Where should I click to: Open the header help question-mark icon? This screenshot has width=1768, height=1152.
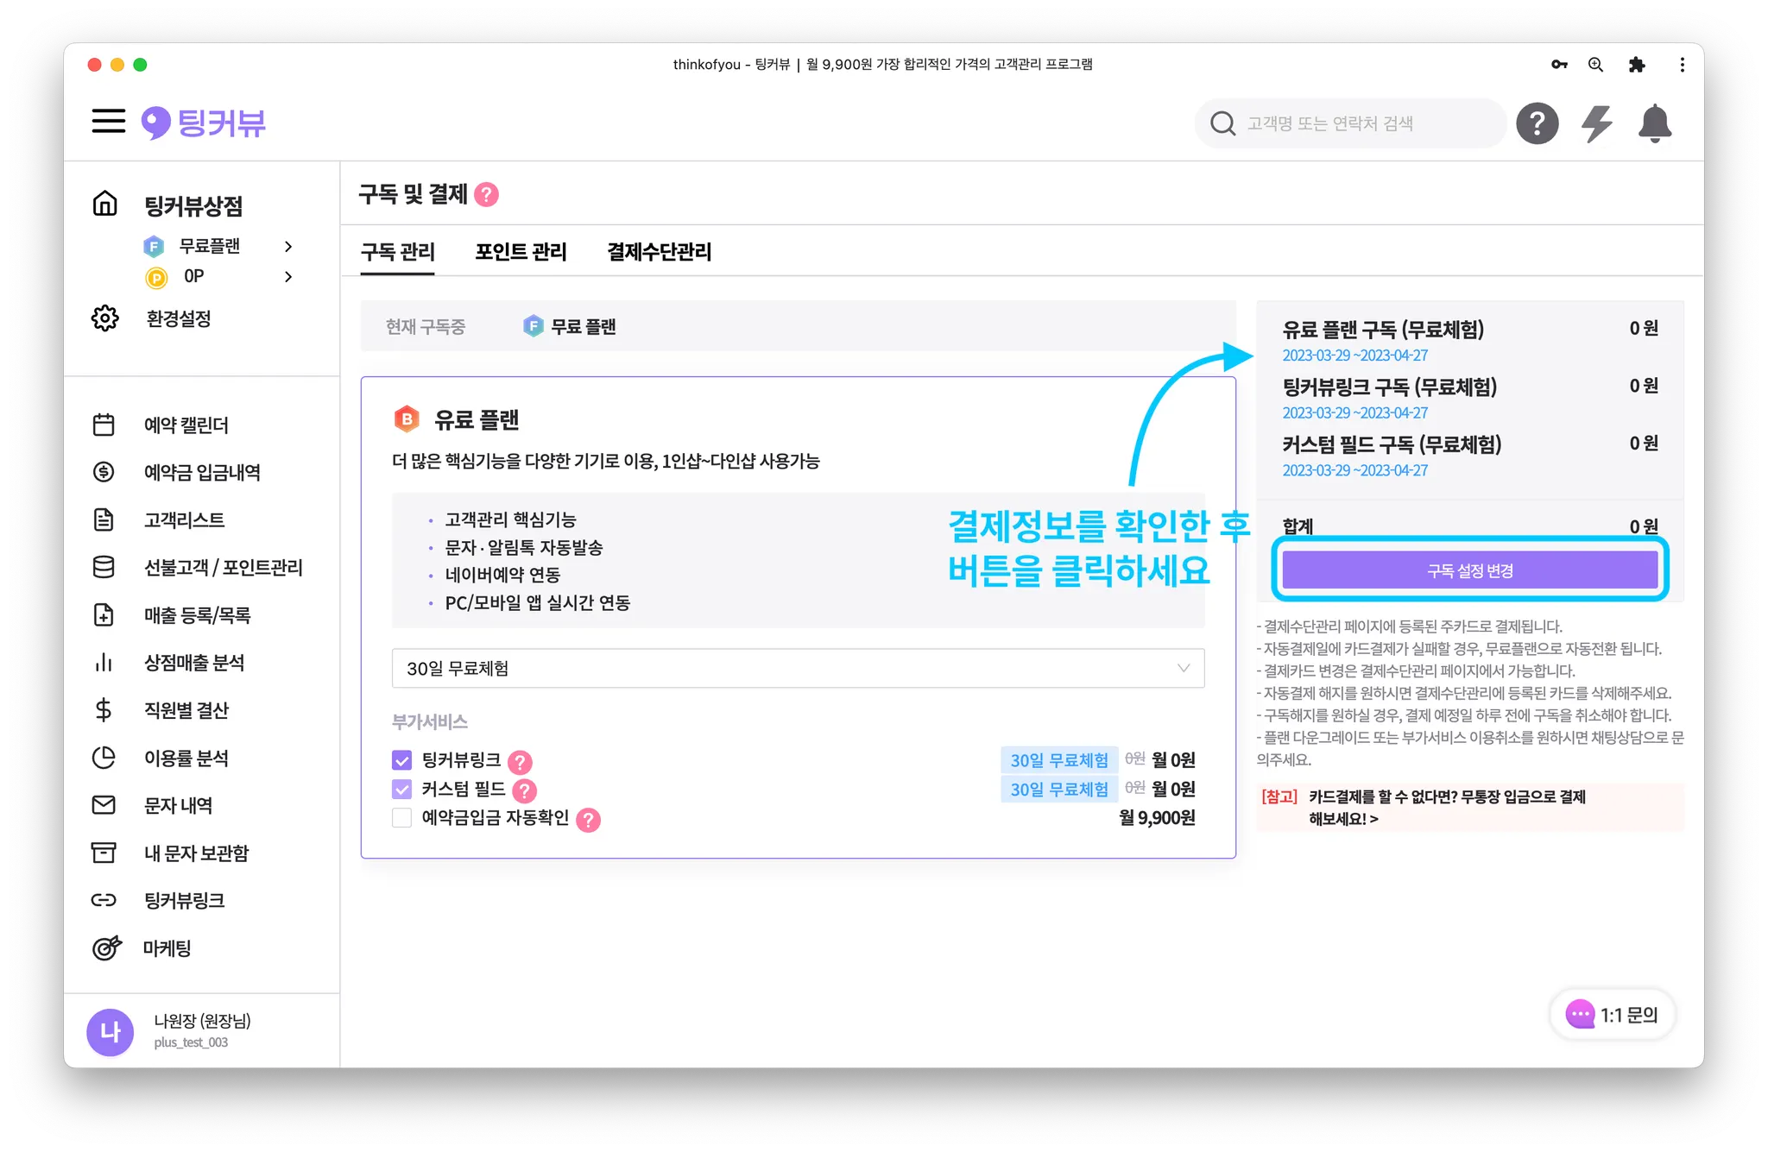click(x=1538, y=123)
